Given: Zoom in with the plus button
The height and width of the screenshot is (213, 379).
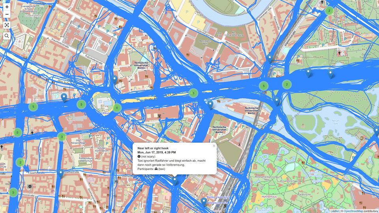Looking at the screenshot, I should click(7, 7).
